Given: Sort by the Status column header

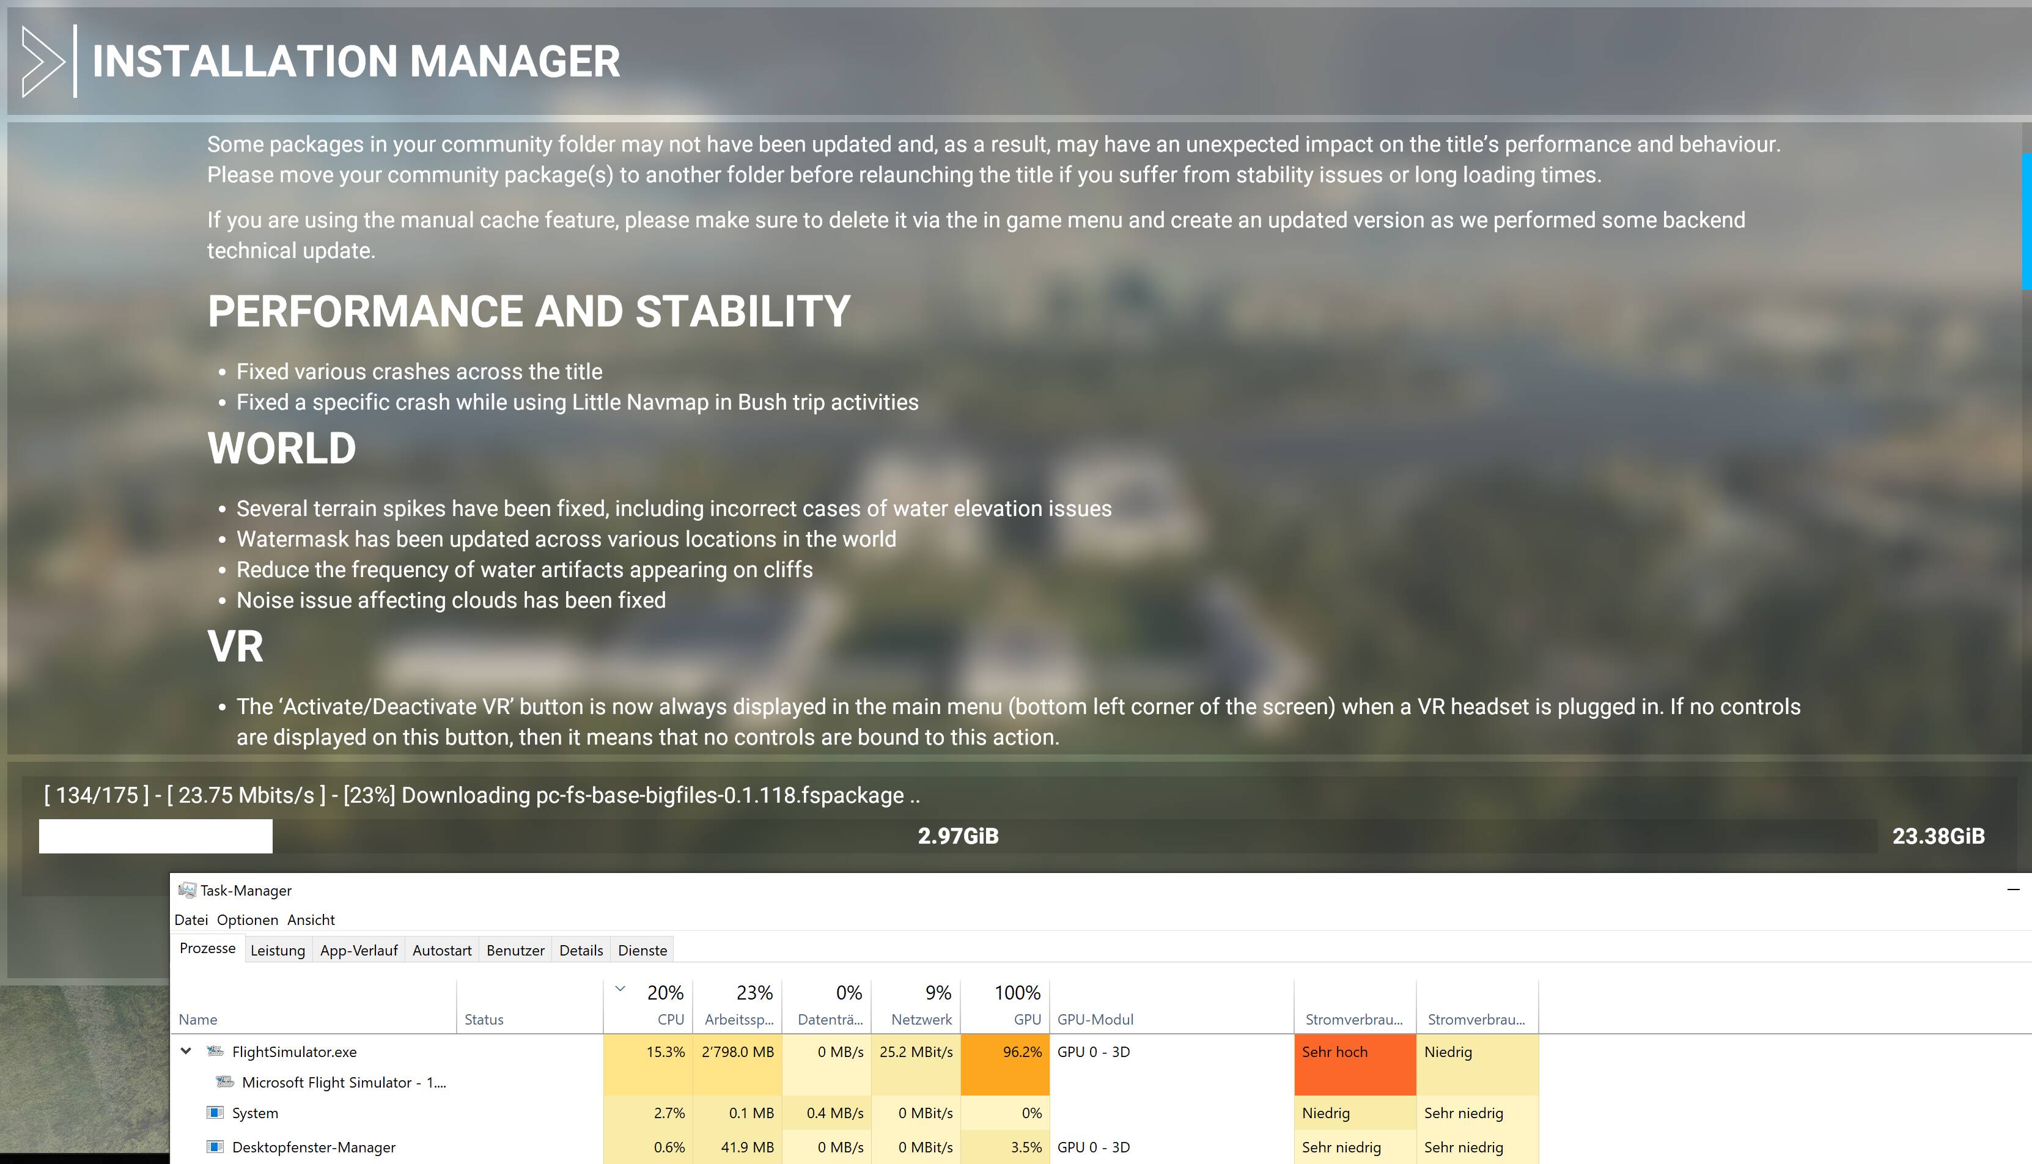Looking at the screenshot, I should [x=529, y=1006].
